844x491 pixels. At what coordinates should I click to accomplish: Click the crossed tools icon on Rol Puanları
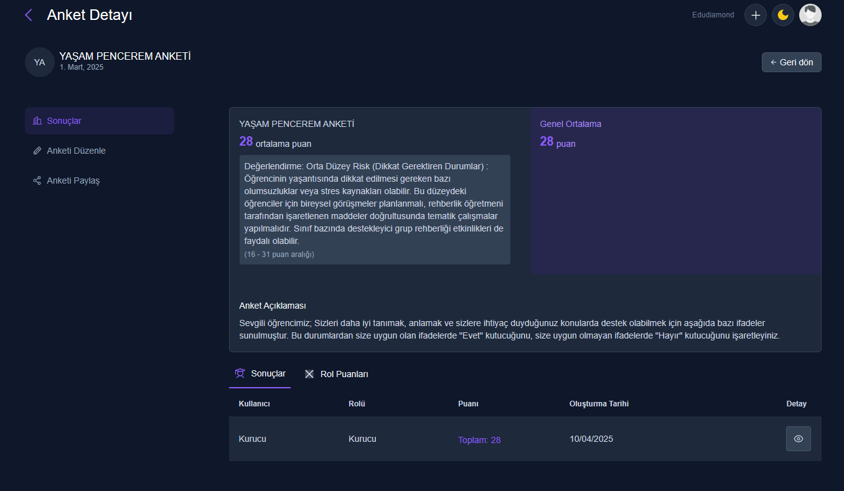click(x=309, y=374)
